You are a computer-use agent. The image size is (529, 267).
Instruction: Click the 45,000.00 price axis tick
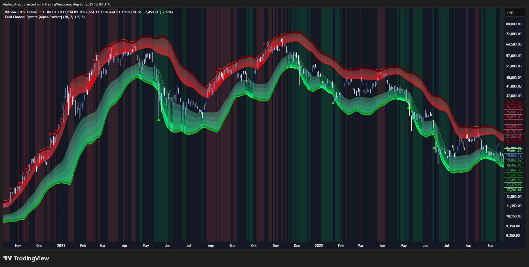pos(514,78)
